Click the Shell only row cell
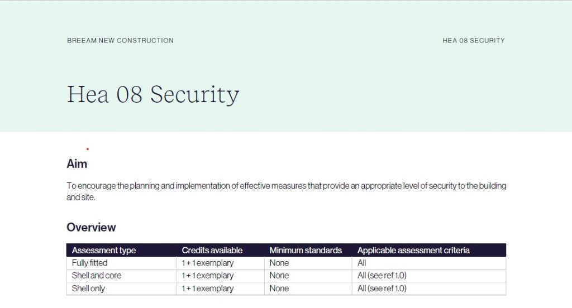572x308 pixels. coord(121,288)
